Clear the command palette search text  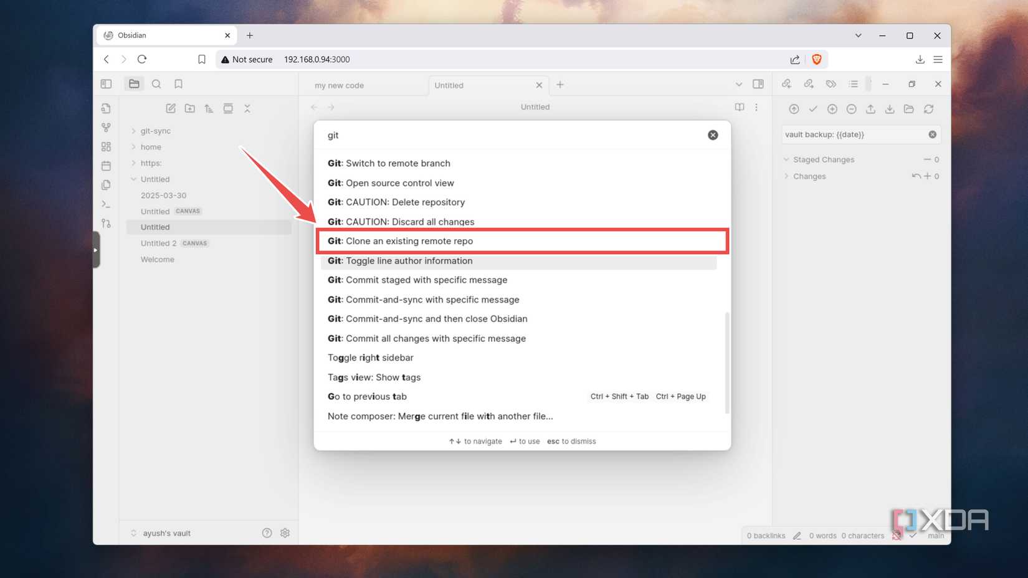713,135
